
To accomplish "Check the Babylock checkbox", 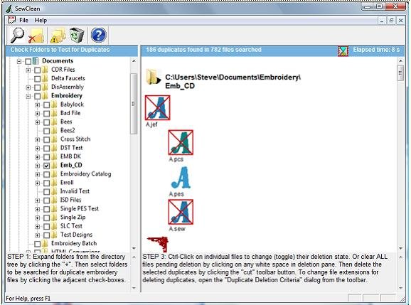I will tap(47, 105).
